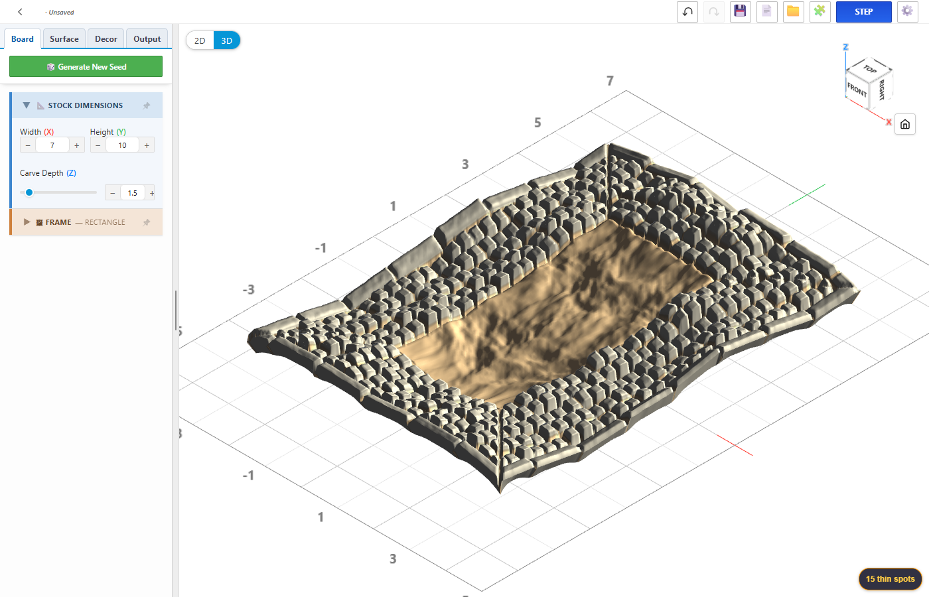The width and height of the screenshot is (929, 597).
Task: Decrease Width (X) with the minus button
Action: [x=28, y=145]
